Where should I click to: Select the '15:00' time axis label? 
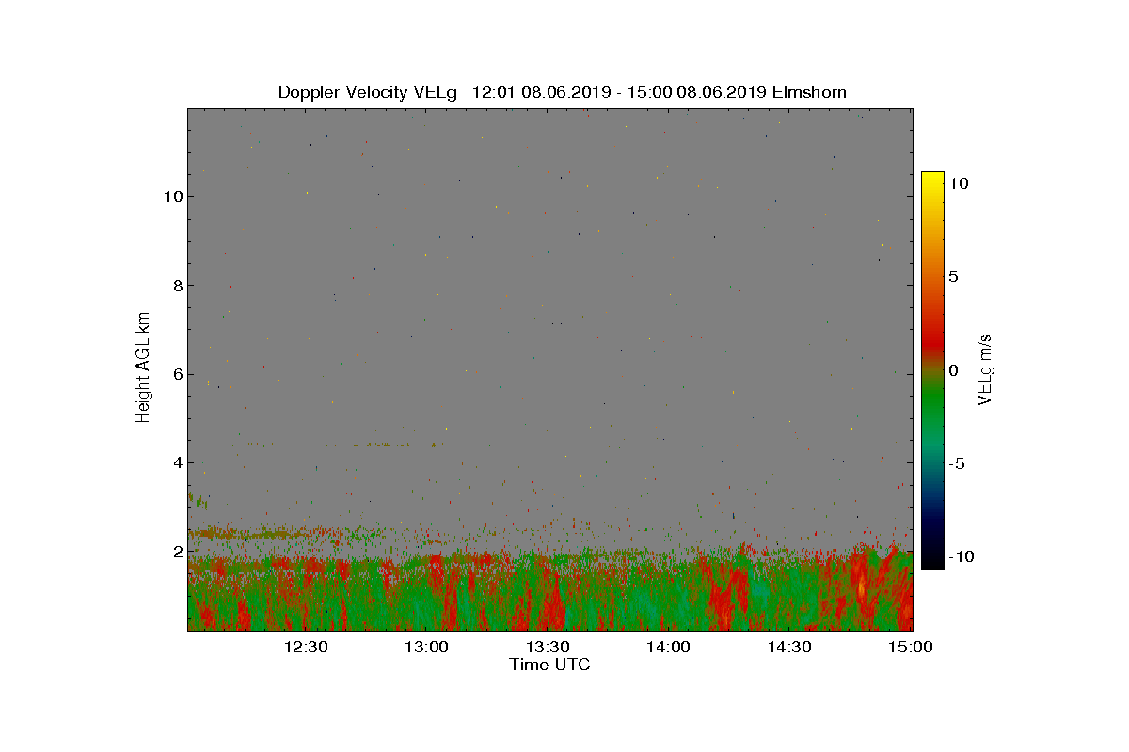pyautogui.click(x=910, y=647)
